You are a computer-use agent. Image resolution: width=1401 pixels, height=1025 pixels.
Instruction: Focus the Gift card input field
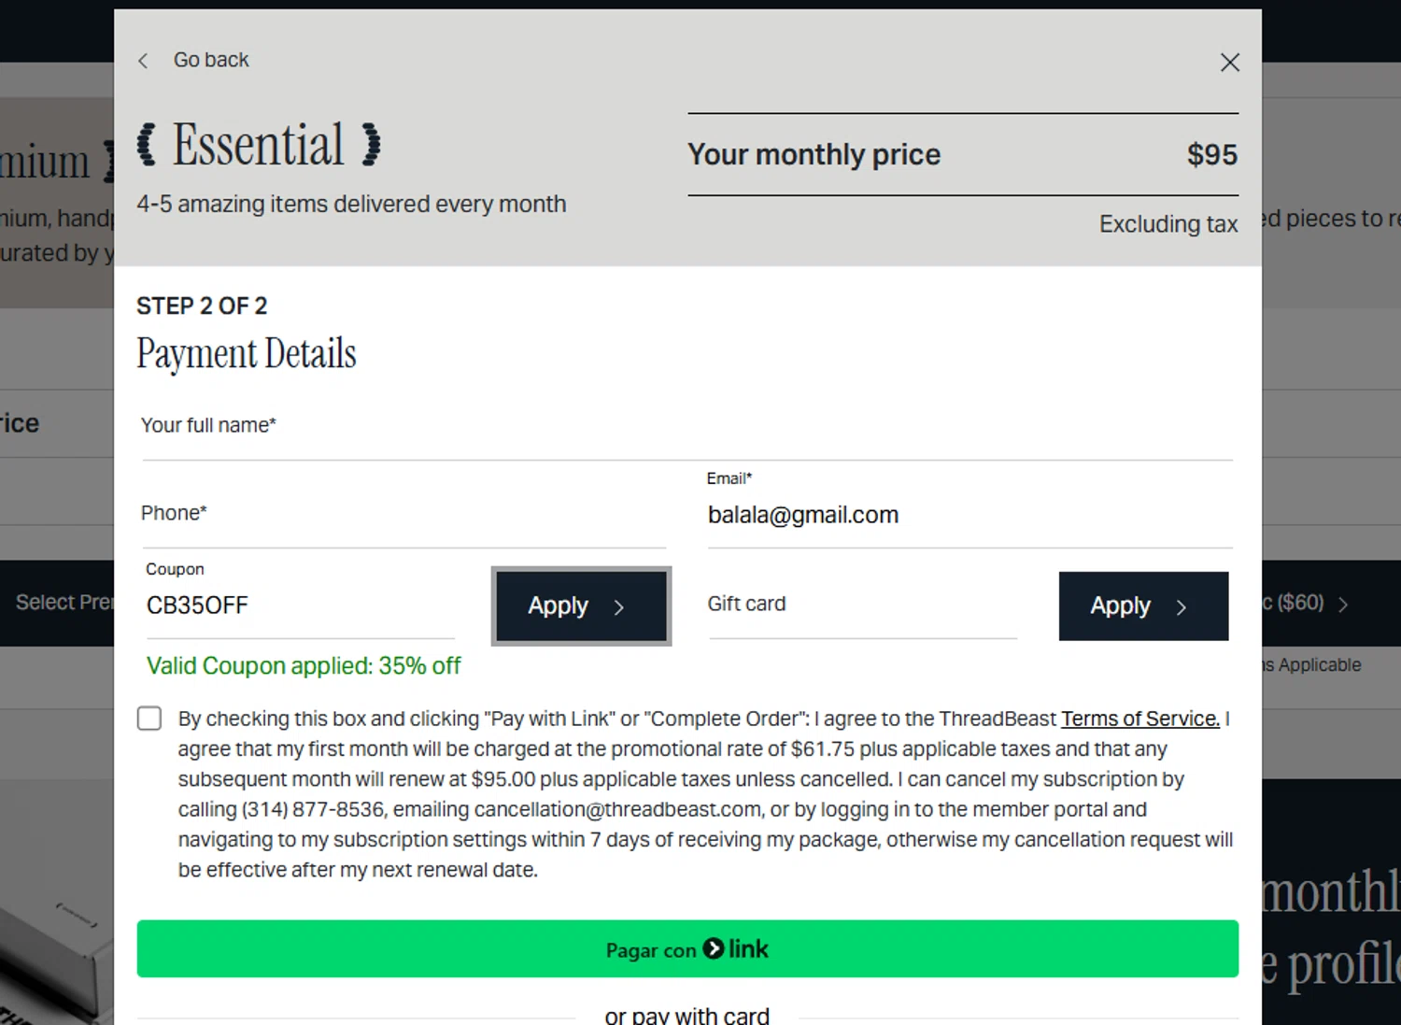(861, 605)
